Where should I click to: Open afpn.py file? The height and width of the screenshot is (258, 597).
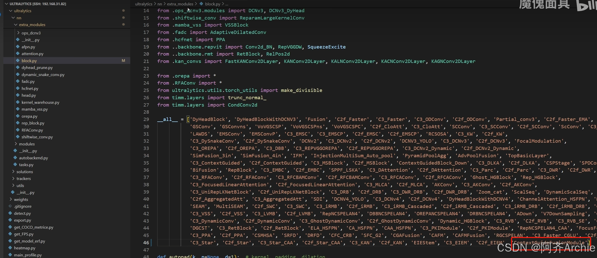click(x=28, y=47)
